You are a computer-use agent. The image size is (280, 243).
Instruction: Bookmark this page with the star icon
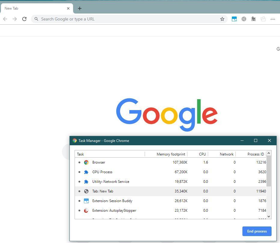(x=222, y=19)
